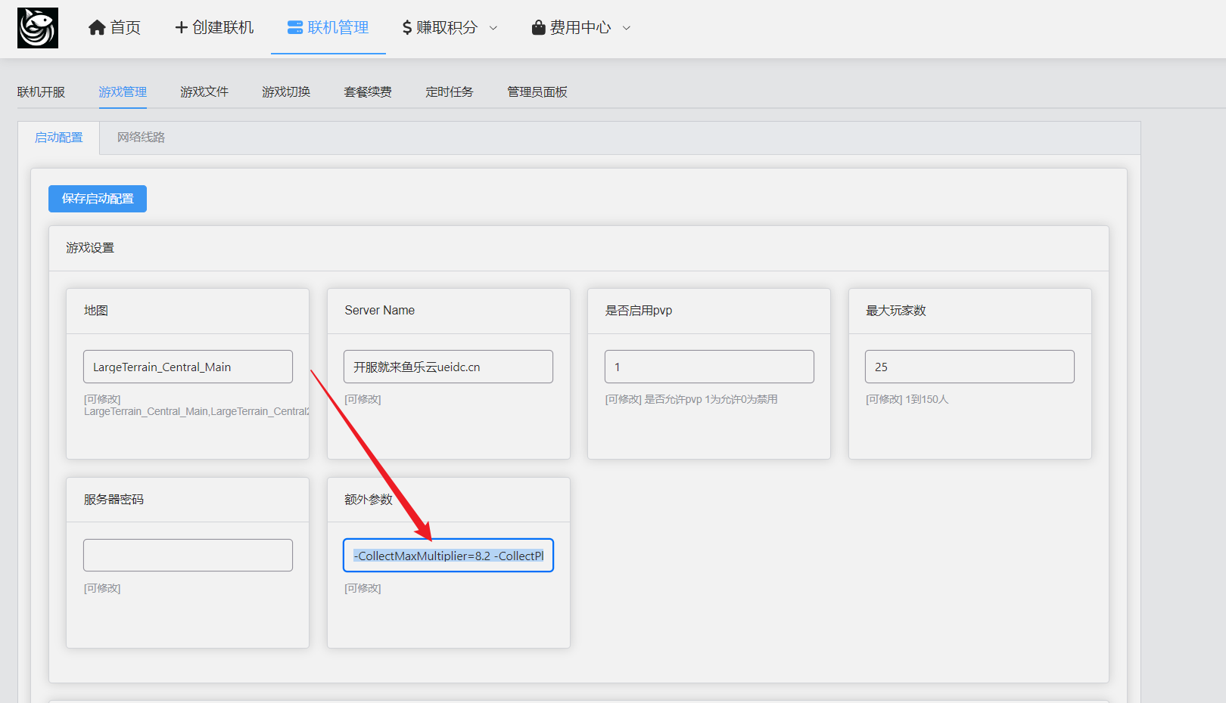The image size is (1226, 703).
Task: Open 联机管理 in the top navigation
Action: click(338, 28)
